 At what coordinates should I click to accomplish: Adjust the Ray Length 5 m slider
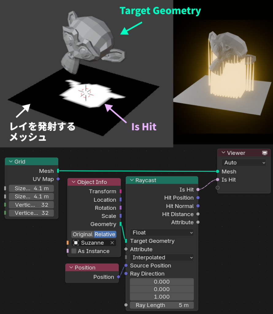click(162, 305)
